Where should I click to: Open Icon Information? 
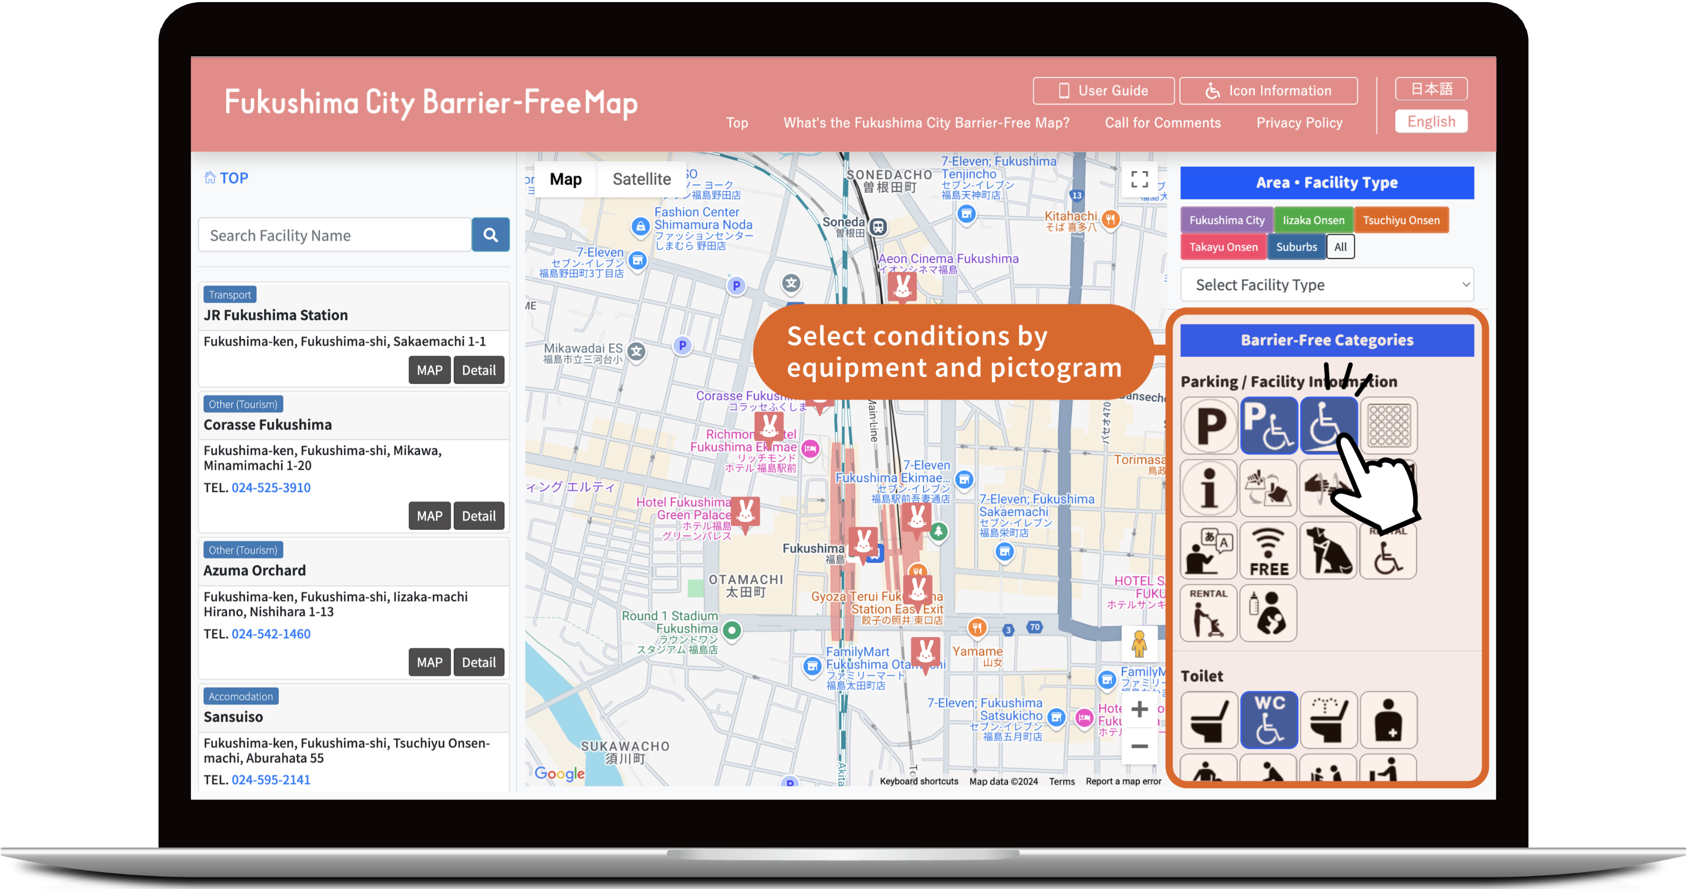pyautogui.click(x=1268, y=90)
